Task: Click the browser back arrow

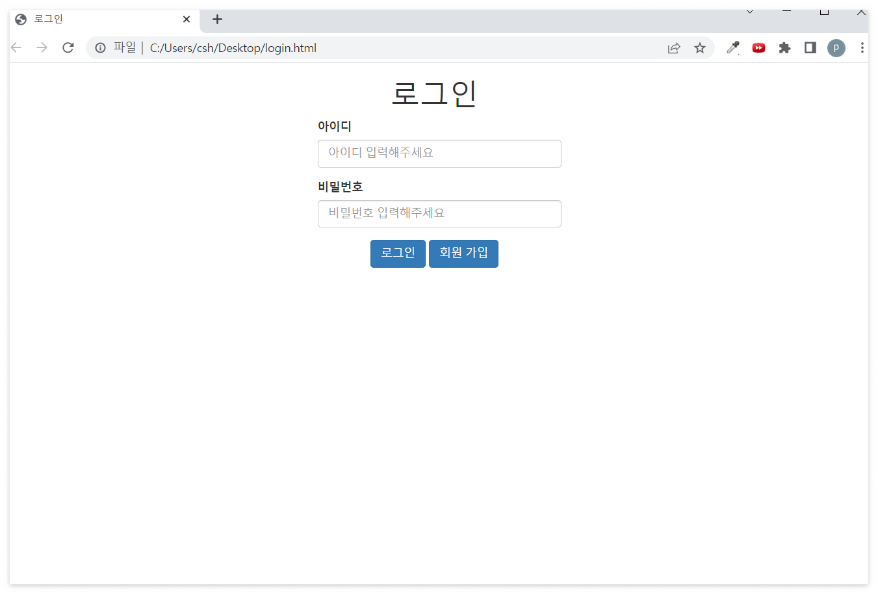Action: coord(16,47)
